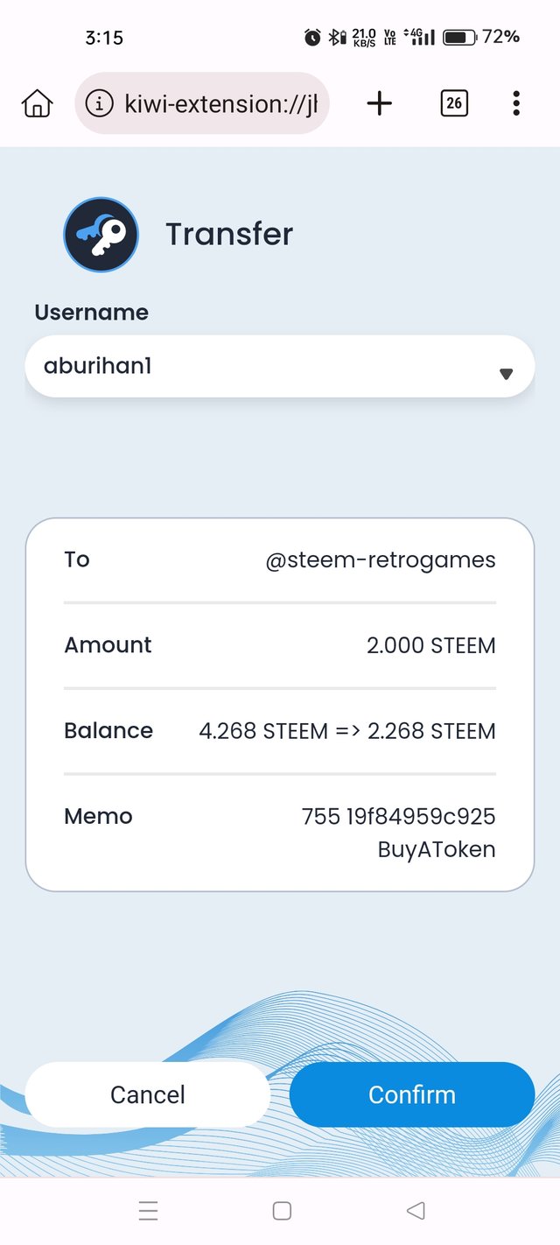
Task: Open a new tab with plus icon
Action: pos(379,103)
